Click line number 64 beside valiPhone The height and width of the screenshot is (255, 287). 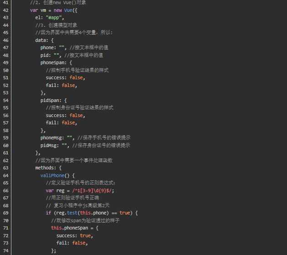coord(6,175)
